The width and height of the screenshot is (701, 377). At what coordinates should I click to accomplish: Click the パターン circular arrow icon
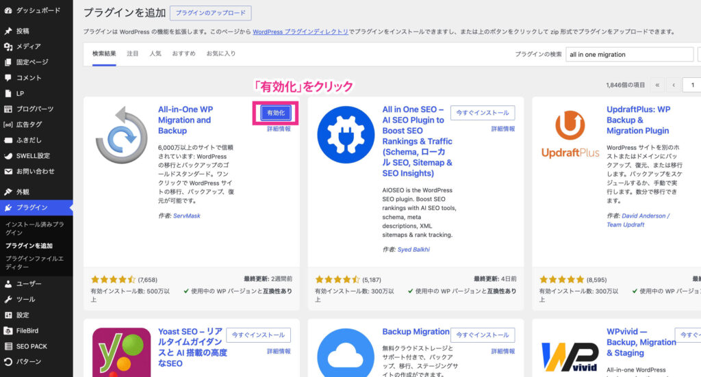[8, 362]
